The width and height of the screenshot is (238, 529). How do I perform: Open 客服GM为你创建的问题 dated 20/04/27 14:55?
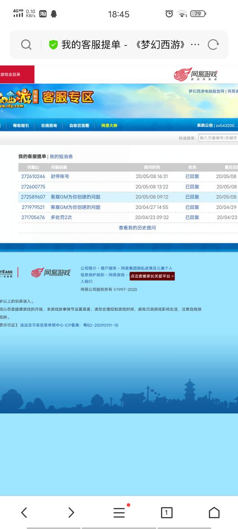[75, 207]
